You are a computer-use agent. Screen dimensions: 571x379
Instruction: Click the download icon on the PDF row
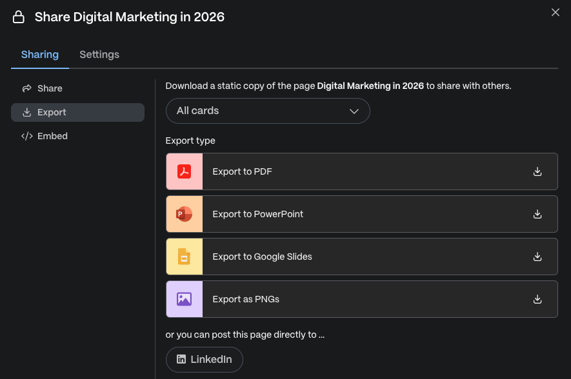point(537,171)
